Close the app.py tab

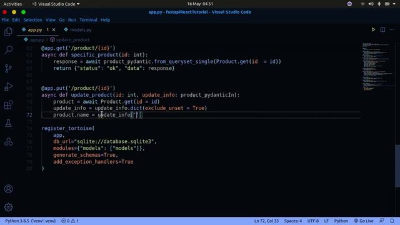click(x=54, y=30)
